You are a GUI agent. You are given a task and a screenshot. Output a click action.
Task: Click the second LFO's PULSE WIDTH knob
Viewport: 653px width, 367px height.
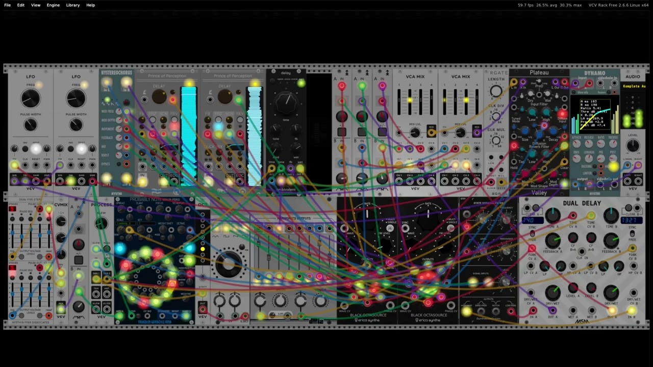pyautogui.click(x=77, y=124)
